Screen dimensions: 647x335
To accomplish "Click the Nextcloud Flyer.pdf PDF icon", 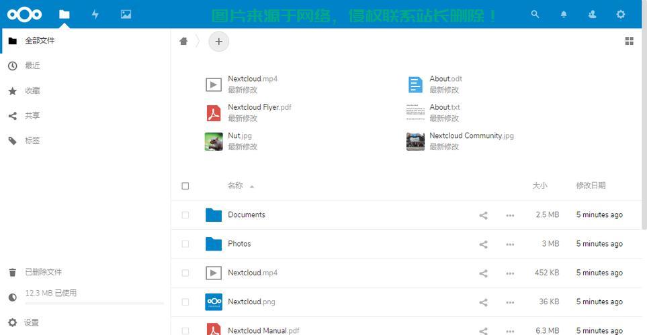I will [214, 113].
